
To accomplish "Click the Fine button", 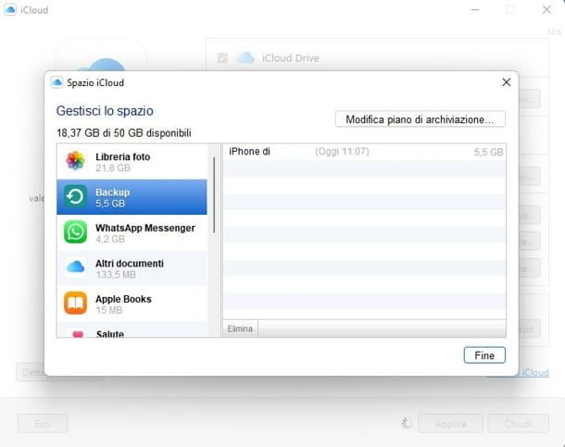I will click(x=484, y=355).
